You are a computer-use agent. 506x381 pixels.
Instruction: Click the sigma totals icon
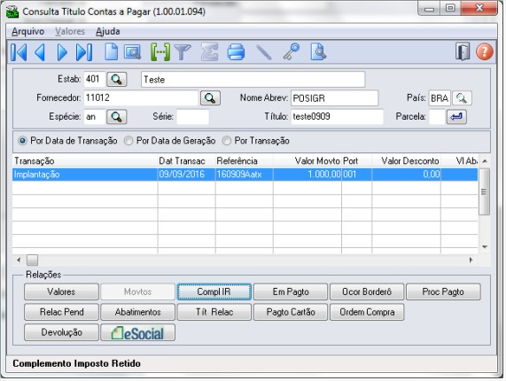(x=209, y=52)
